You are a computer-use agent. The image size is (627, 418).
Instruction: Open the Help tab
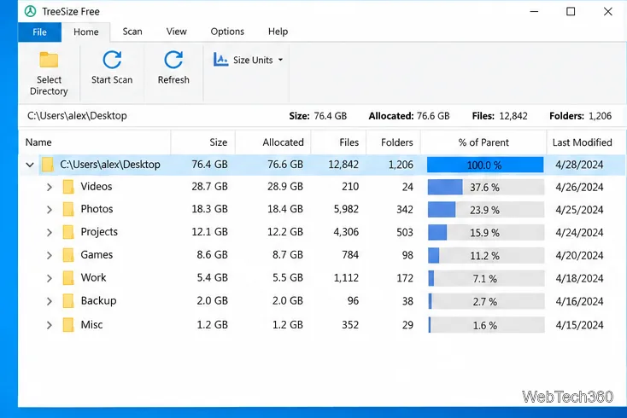(278, 32)
